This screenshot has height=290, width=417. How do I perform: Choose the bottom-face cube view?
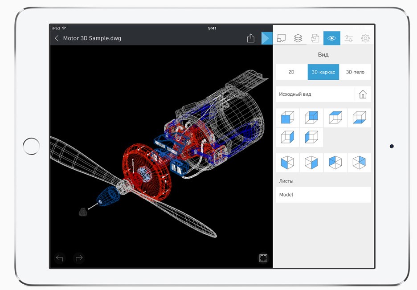click(x=359, y=118)
